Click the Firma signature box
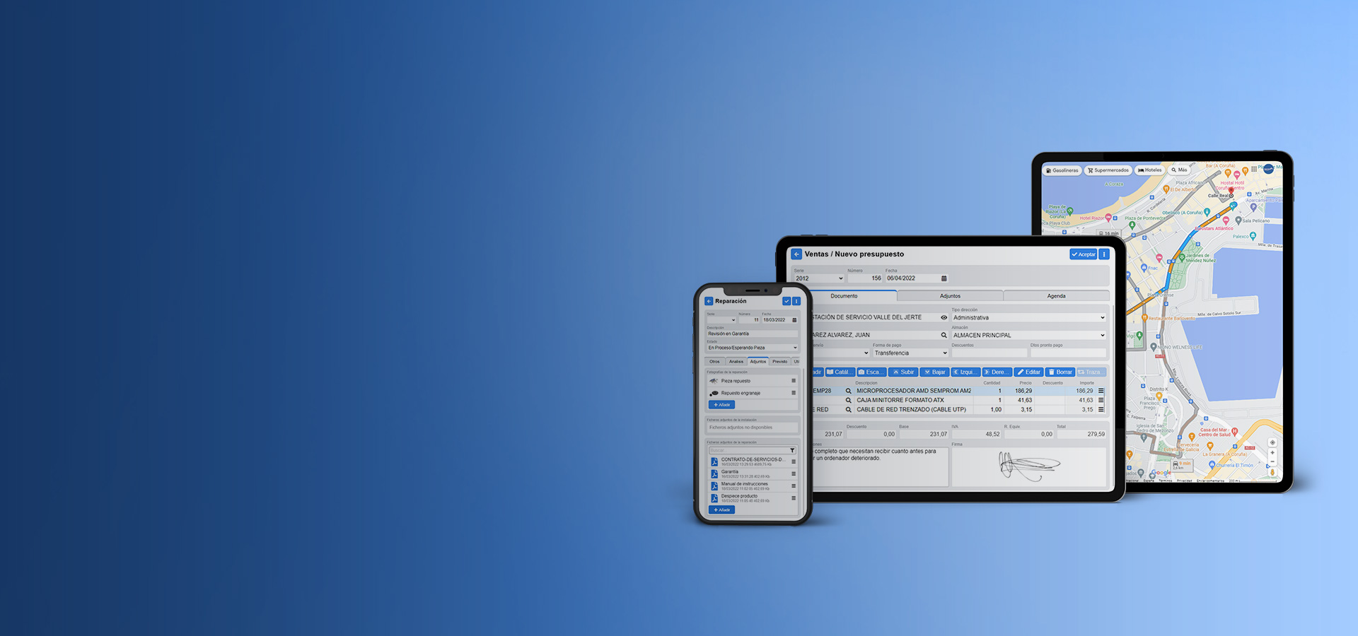Screen dimensions: 1358x636 (x=1028, y=467)
